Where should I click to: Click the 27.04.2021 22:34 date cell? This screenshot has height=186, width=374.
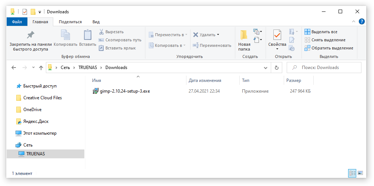pos(204,91)
